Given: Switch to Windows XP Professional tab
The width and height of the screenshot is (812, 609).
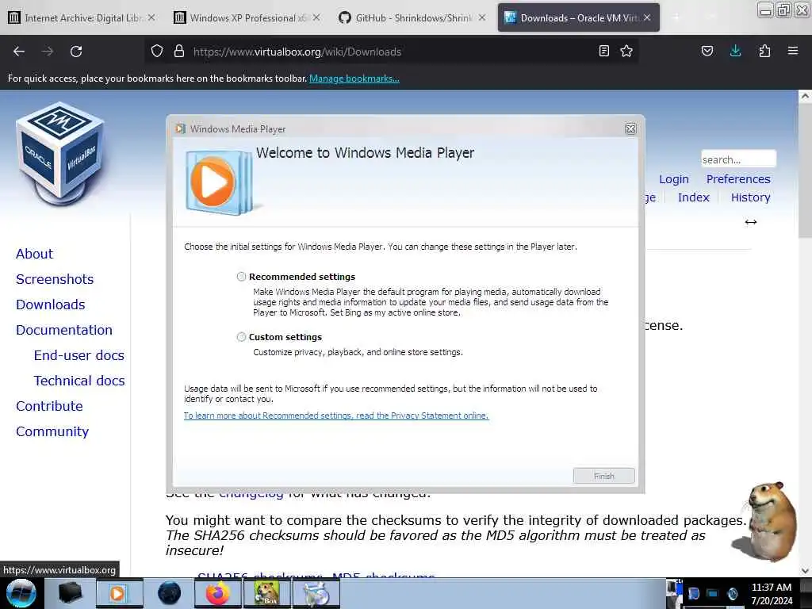Looking at the screenshot, I should coord(247,17).
